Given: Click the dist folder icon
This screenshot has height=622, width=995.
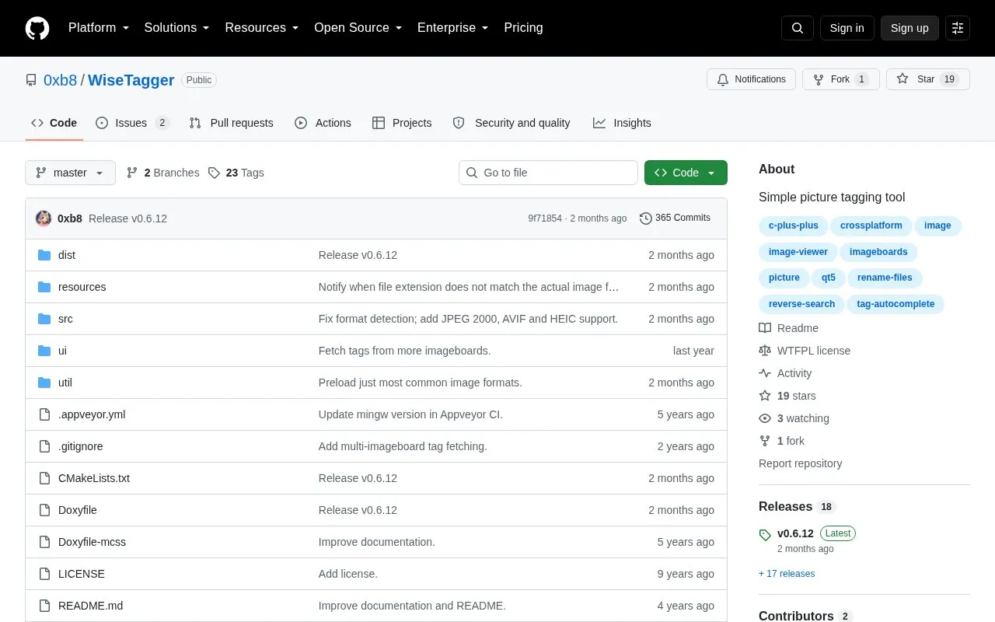Looking at the screenshot, I should click(x=44, y=255).
